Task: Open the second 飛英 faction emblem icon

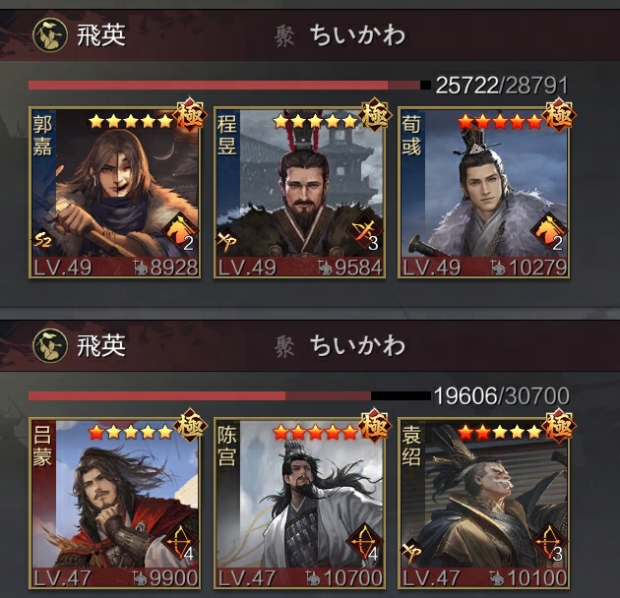Action: [50, 346]
